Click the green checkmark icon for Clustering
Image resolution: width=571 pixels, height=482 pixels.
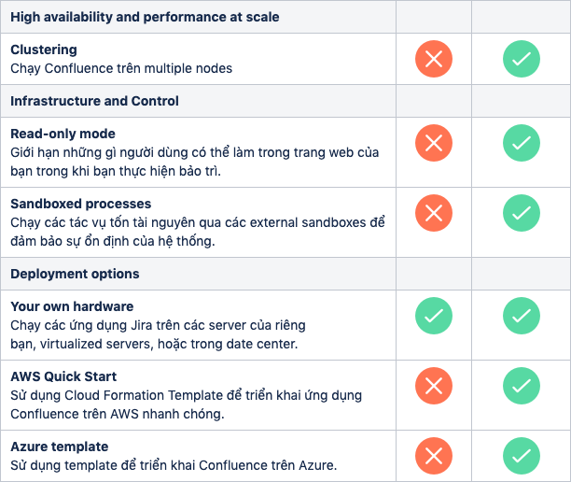(x=522, y=59)
